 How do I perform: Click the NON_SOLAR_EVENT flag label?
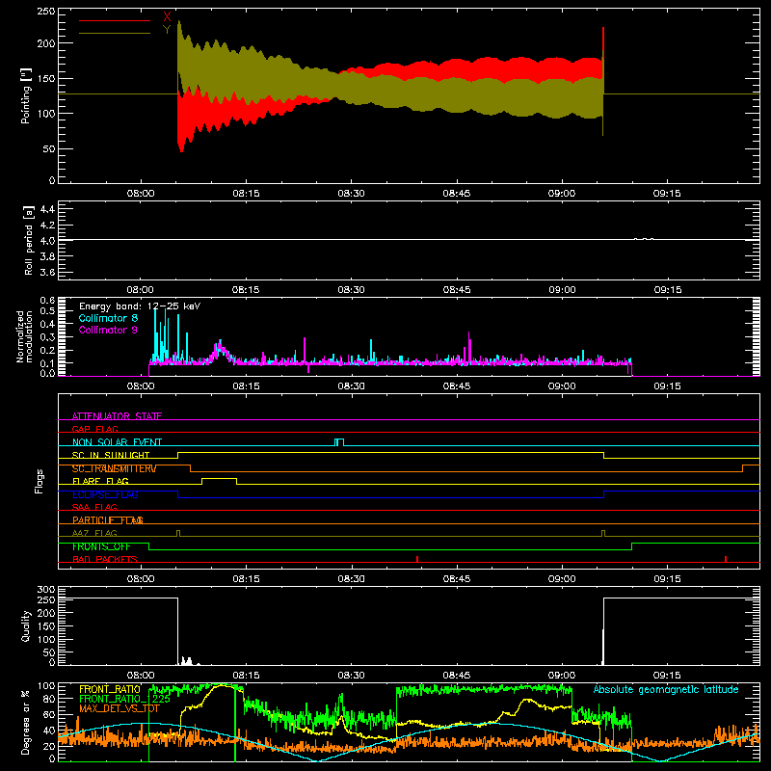tap(117, 442)
